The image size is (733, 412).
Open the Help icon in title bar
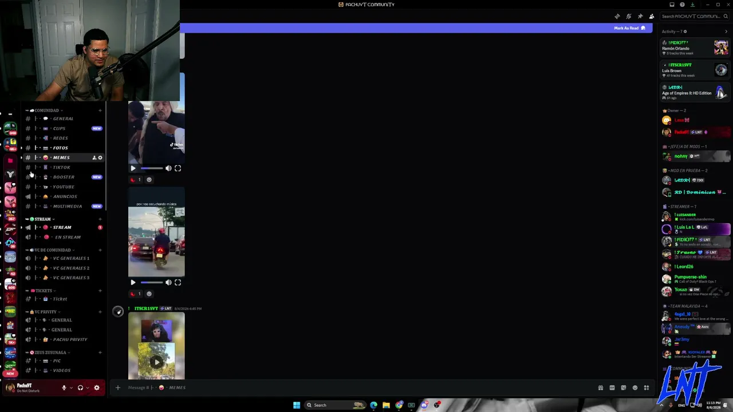point(682,5)
